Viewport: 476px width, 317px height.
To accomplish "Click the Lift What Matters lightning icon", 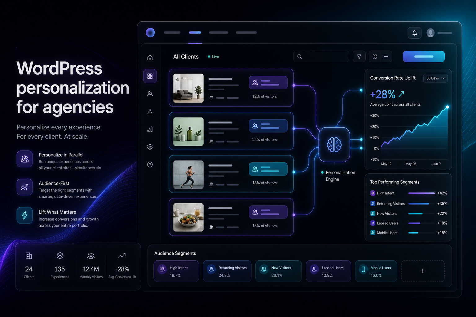I will coord(25,215).
